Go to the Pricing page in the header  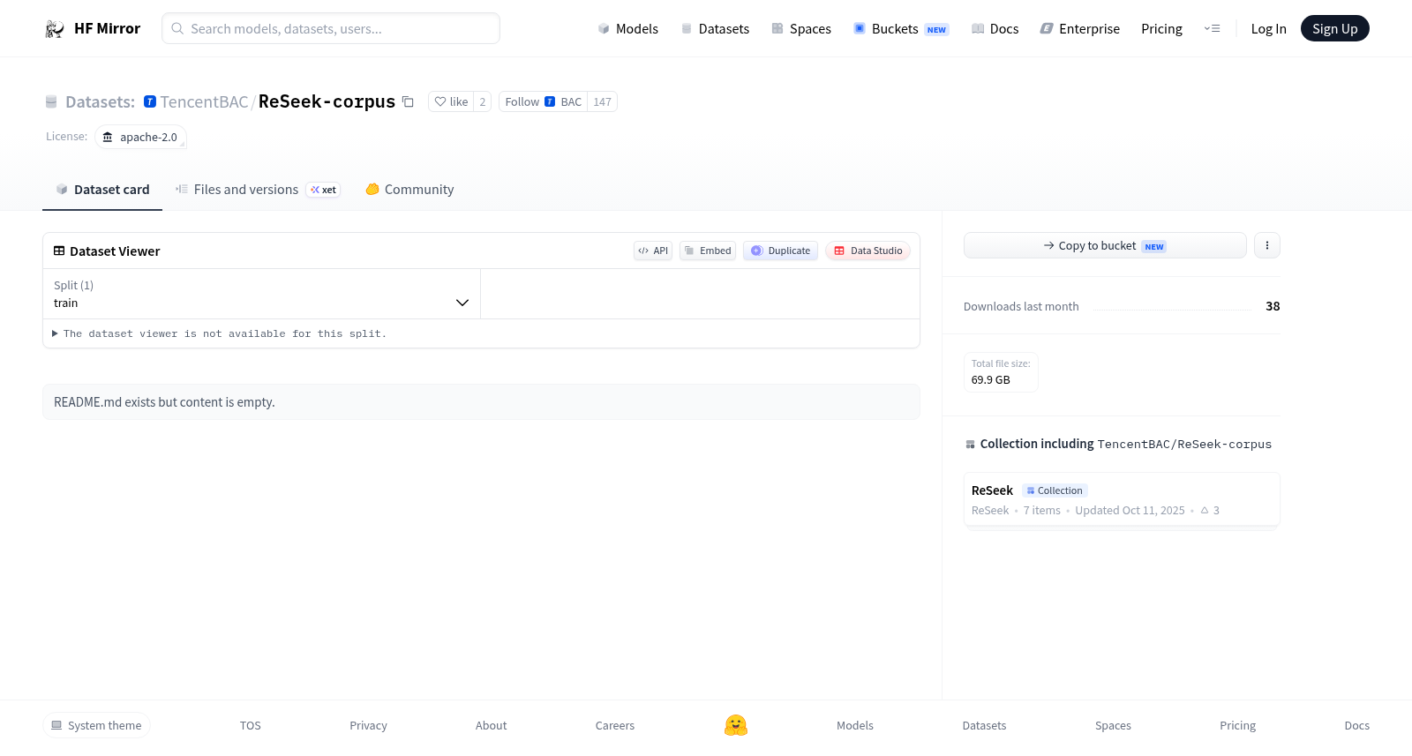tap(1161, 29)
